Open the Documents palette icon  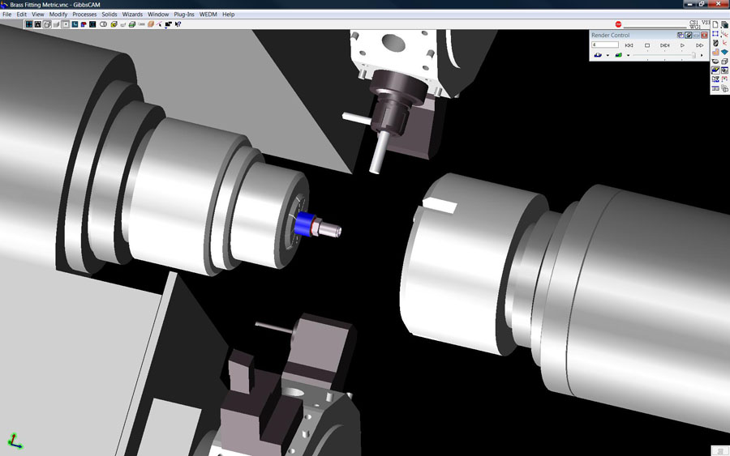point(715,25)
